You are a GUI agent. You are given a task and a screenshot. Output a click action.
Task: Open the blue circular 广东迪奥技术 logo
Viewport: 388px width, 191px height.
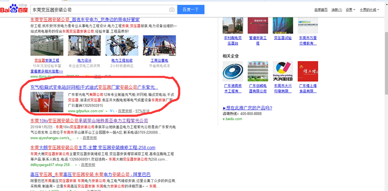click(233, 71)
